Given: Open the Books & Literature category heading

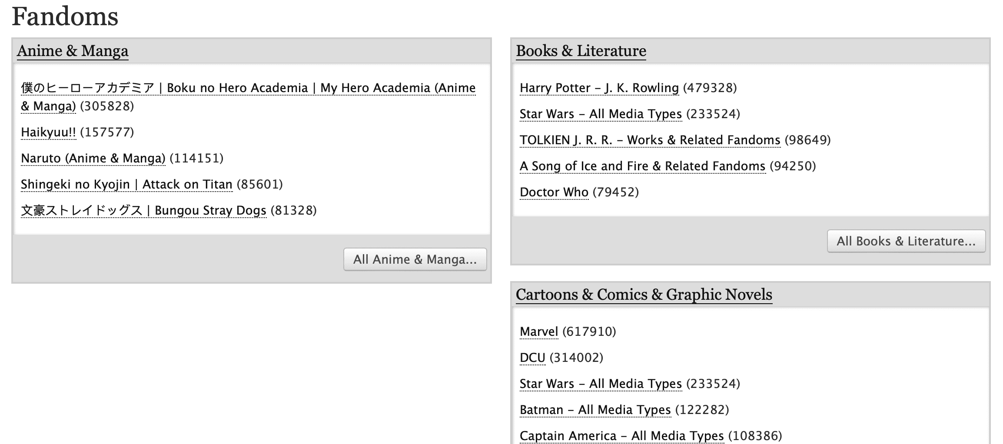Looking at the screenshot, I should pyautogui.click(x=581, y=51).
